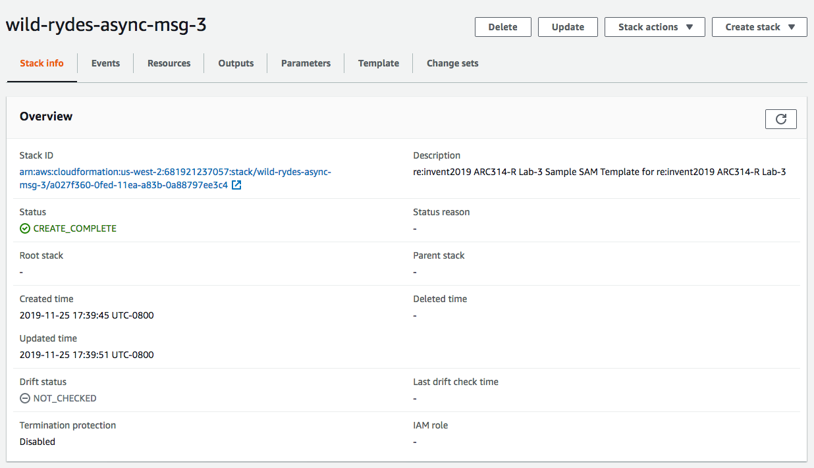Open the external link icon beside Stack ID

236,186
